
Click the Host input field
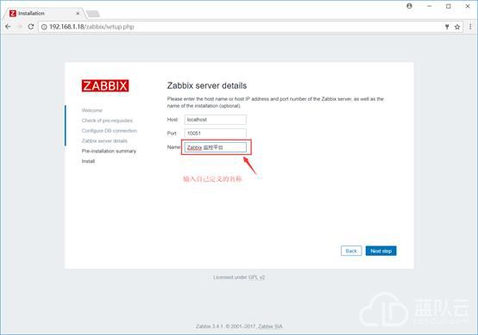coord(215,120)
